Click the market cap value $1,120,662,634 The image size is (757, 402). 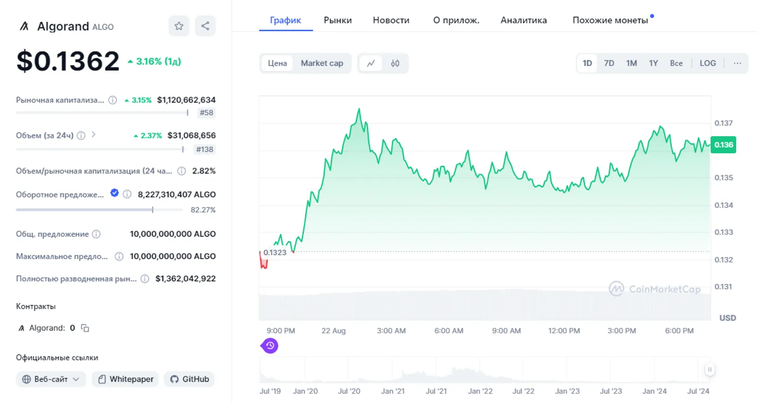(x=186, y=100)
